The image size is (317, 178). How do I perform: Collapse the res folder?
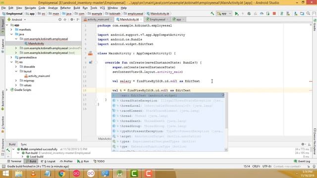(11, 62)
